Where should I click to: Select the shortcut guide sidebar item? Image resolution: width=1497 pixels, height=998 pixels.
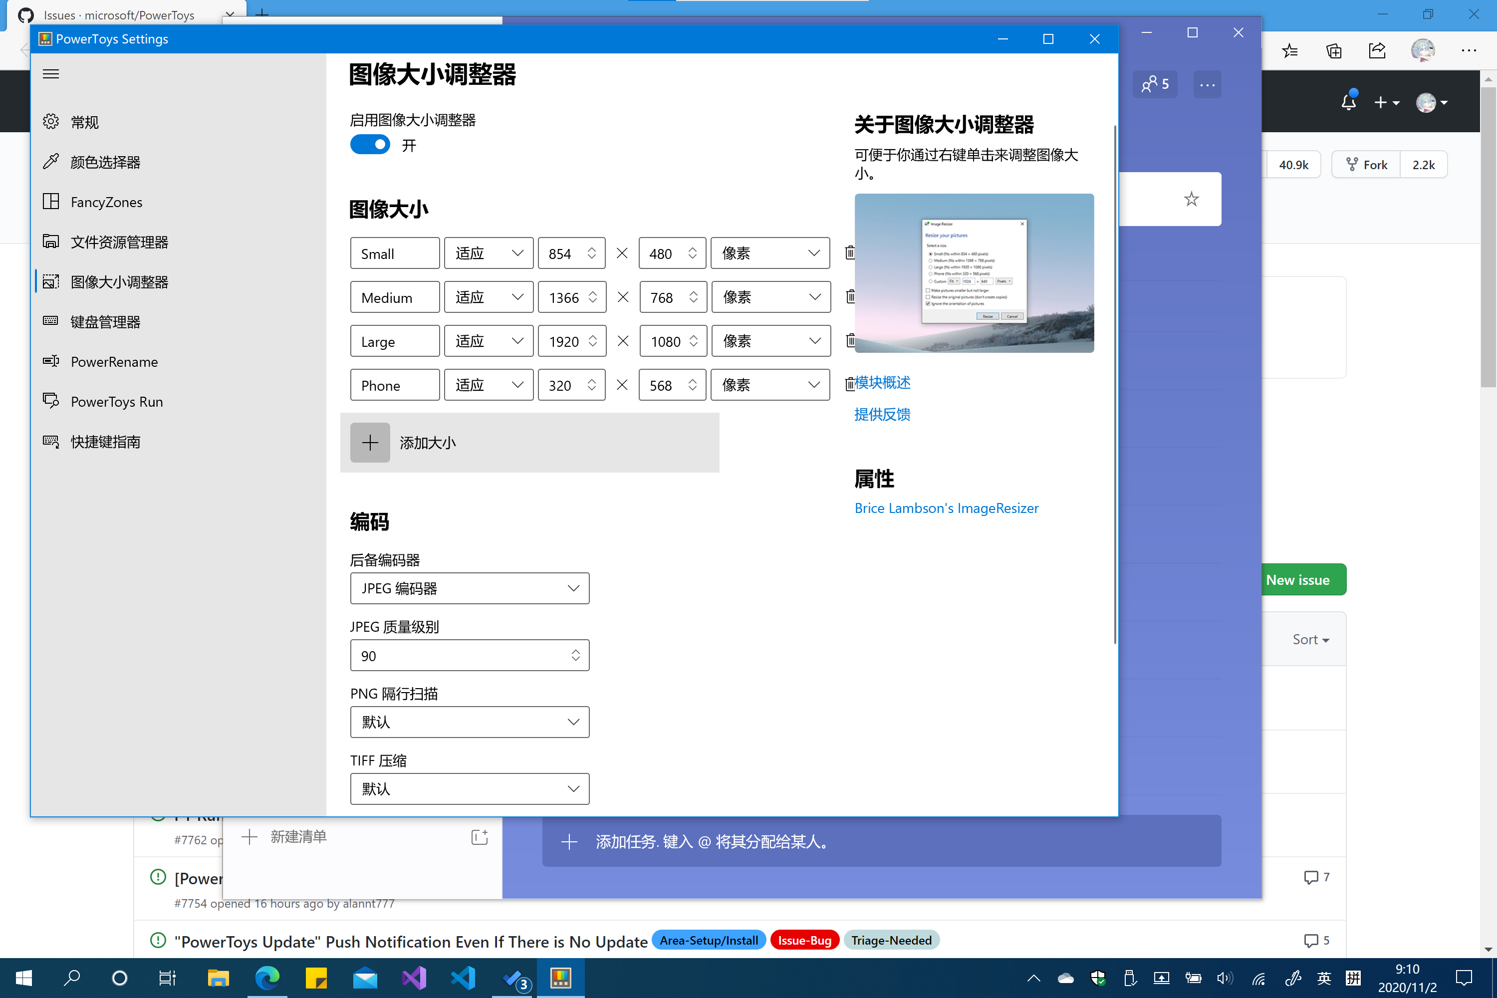tap(105, 441)
